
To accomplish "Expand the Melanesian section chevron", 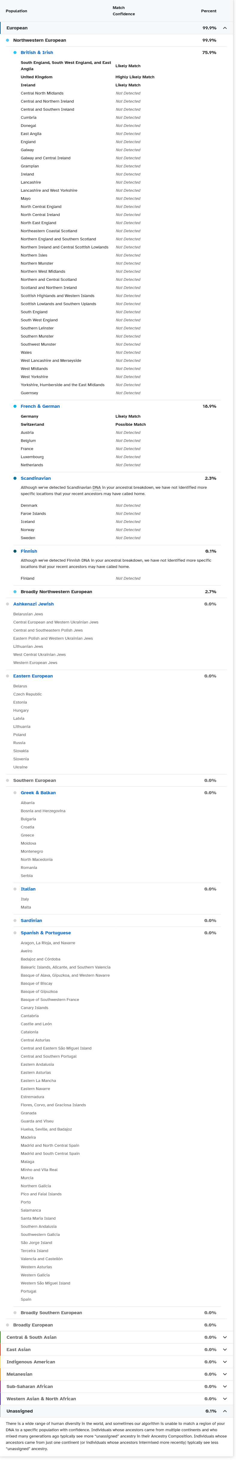I will [x=225, y=1374].
